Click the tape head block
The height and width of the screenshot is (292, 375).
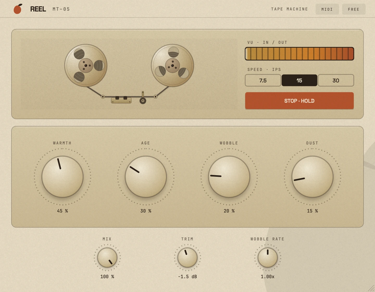tap(121, 100)
